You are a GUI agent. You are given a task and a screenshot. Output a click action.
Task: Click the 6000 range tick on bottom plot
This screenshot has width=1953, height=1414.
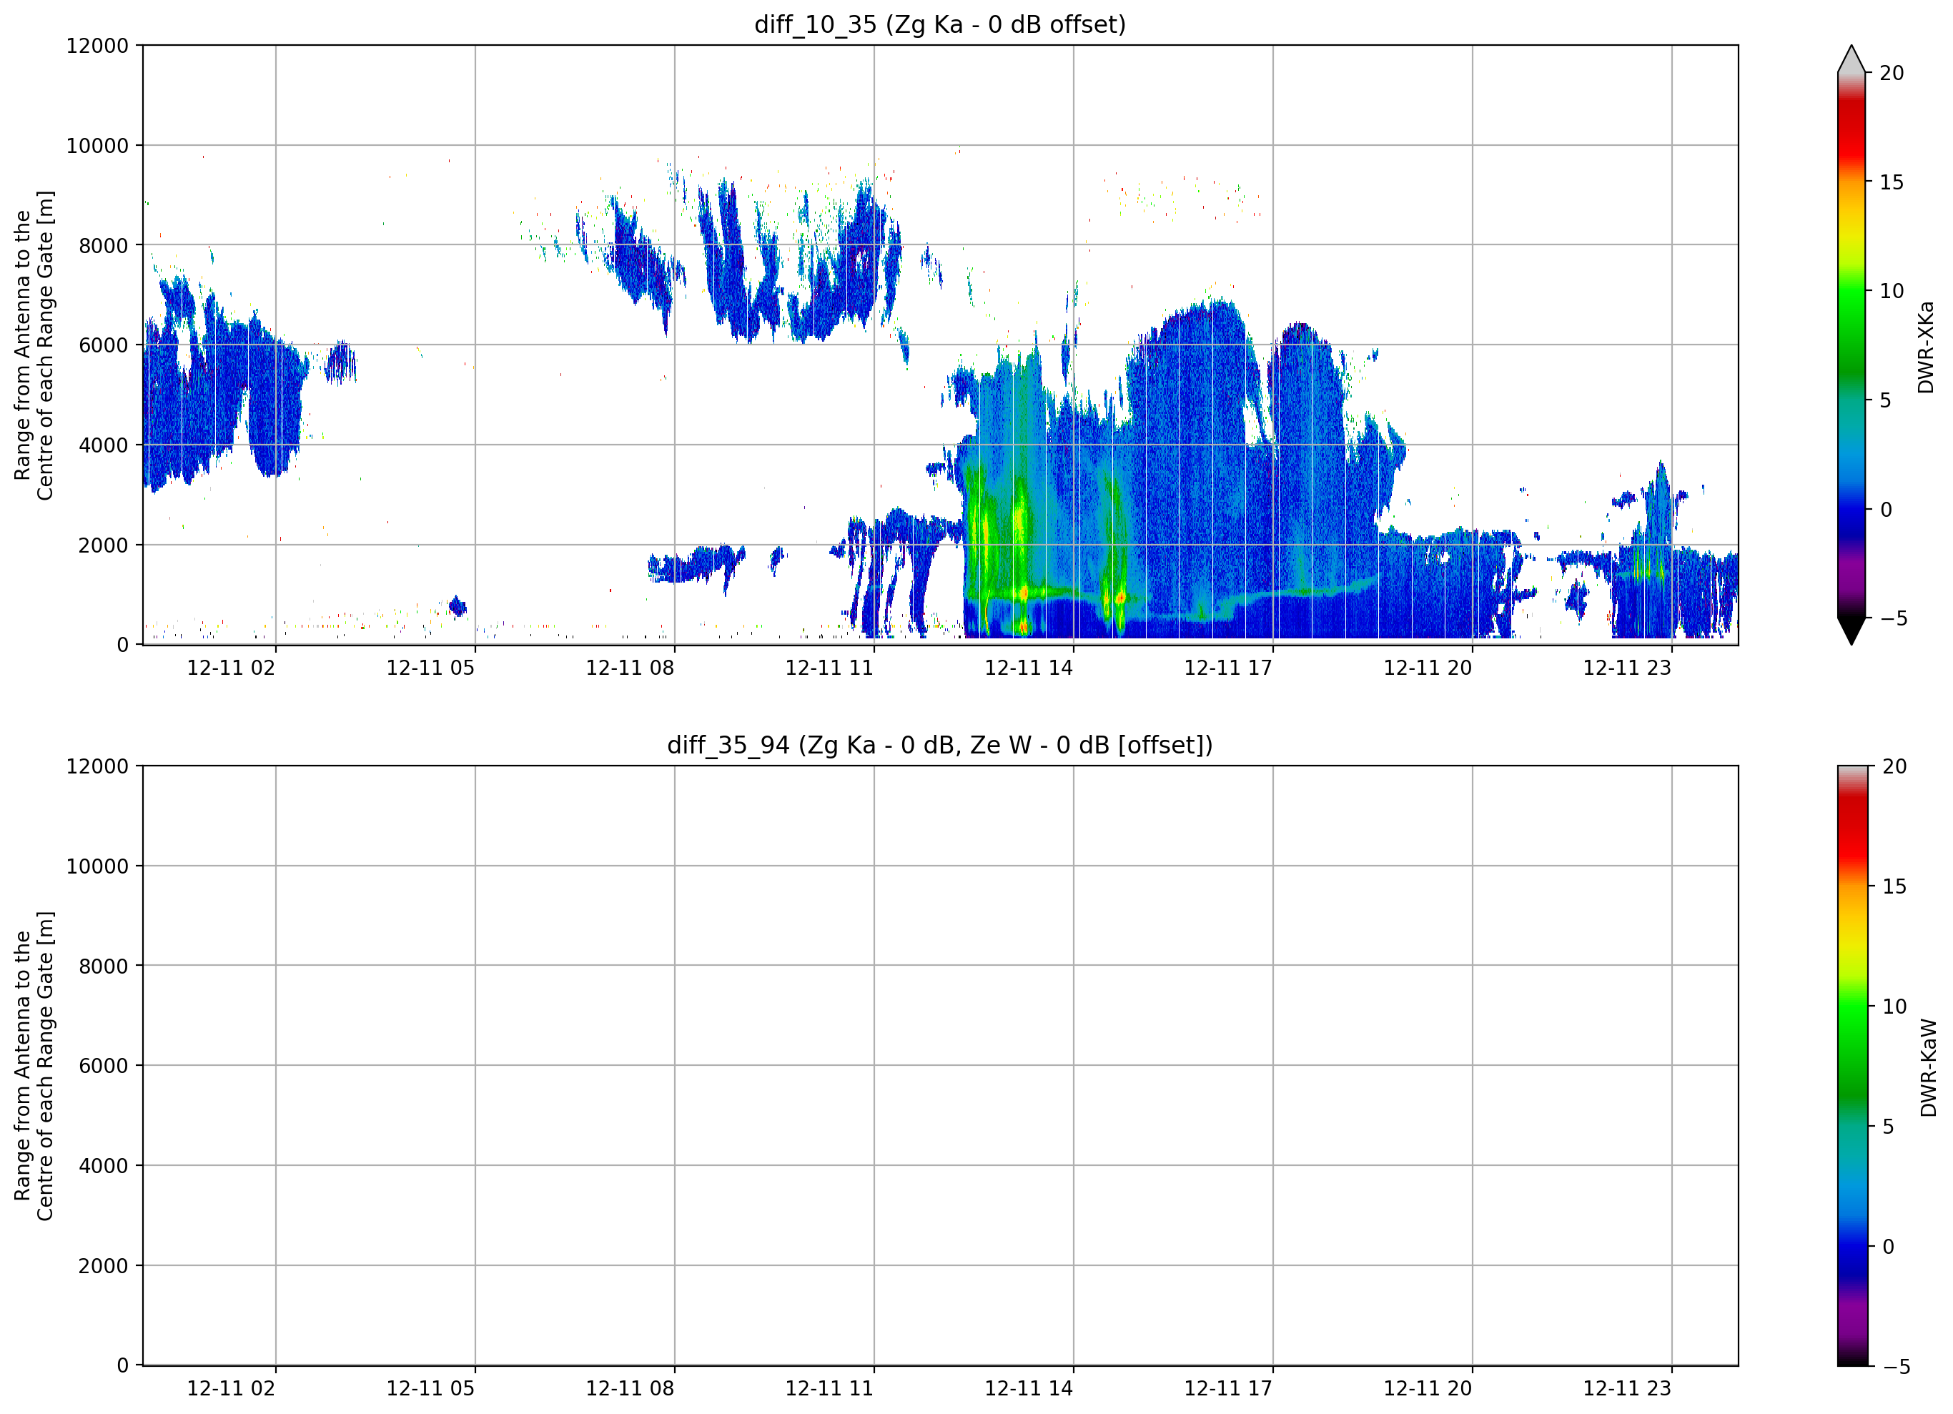[x=104, y=1066]
